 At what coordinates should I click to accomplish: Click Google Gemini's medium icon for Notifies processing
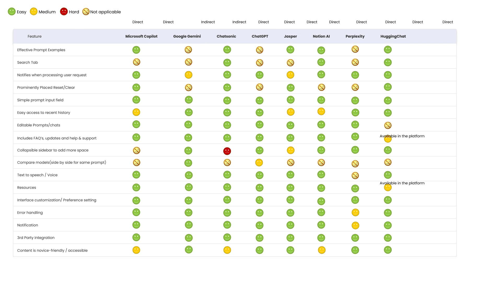click(189, 75)
